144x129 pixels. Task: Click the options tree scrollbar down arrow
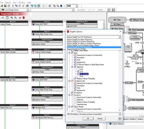(120, 110)
